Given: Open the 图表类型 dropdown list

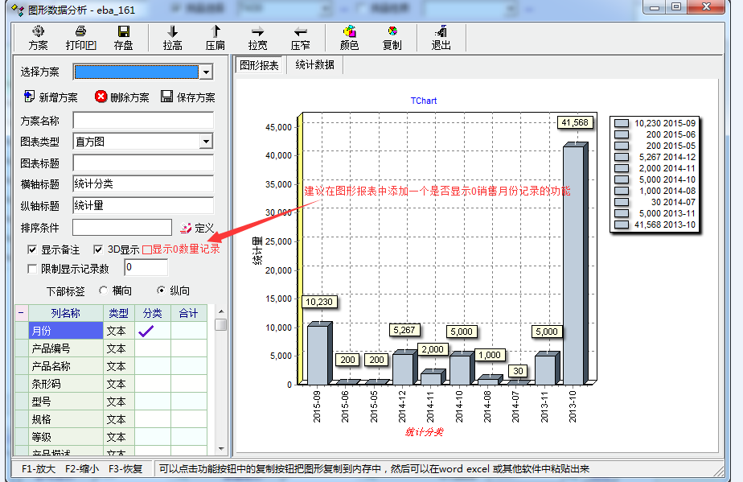Looking at the screenshot, I should pyautogui.click(x=206, y=142).
